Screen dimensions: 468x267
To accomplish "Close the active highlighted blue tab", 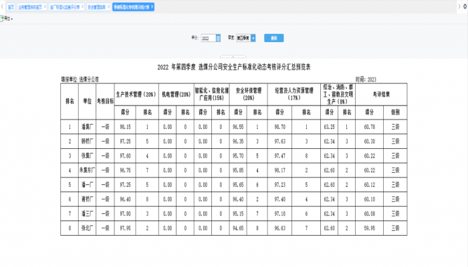I will 152,7.
